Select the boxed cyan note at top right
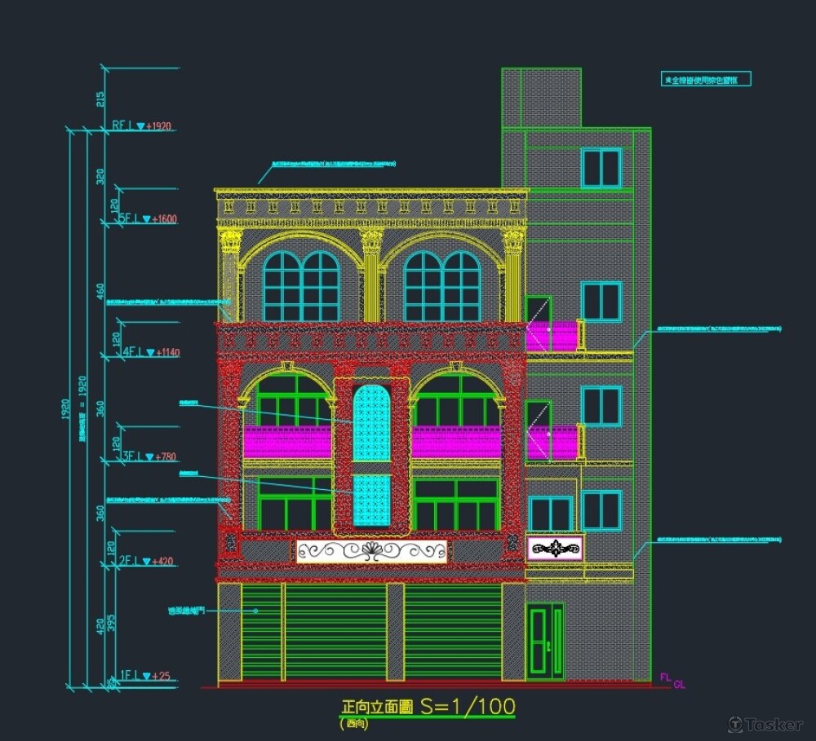Image resolution: width=816 pixels, height=741 pixels. [x=705, y=79]
